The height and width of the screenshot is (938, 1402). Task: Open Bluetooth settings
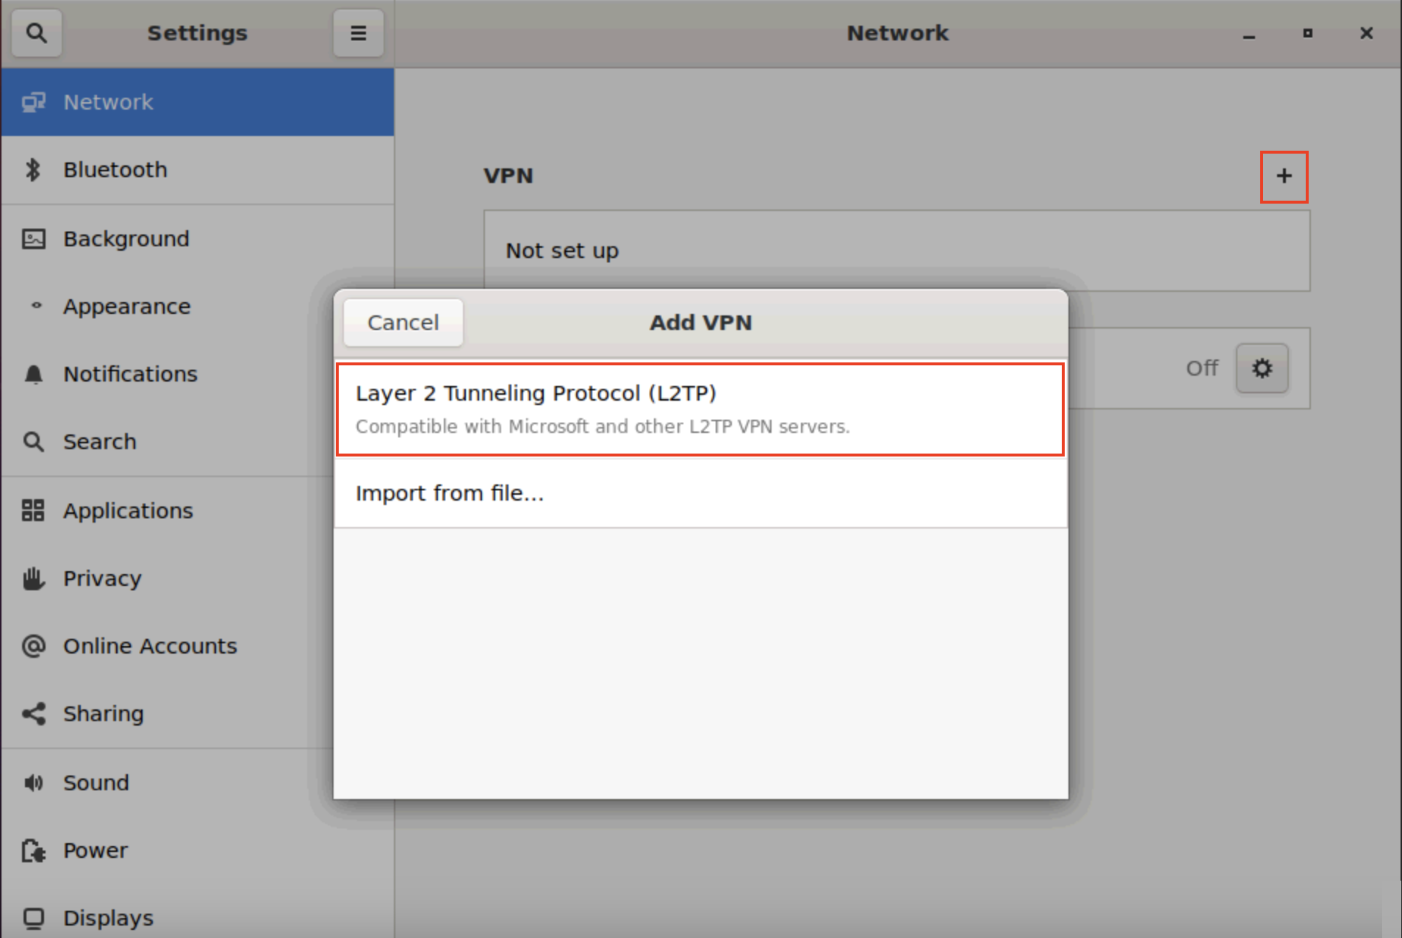(198, 170)
